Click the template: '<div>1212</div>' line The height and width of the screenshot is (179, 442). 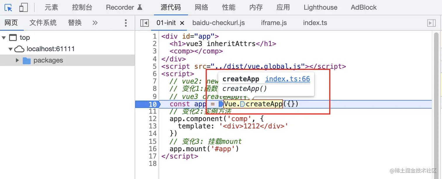click(x=233, y=126)
